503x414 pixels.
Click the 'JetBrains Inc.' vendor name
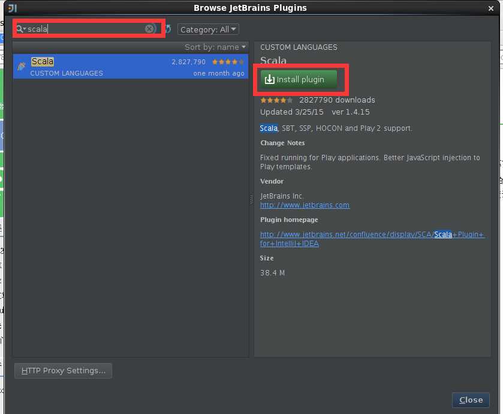tap(281, 196)
